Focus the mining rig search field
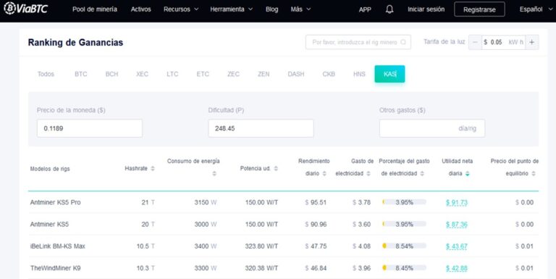This screenshot has width=556, height=279. [x=358, y=42]
